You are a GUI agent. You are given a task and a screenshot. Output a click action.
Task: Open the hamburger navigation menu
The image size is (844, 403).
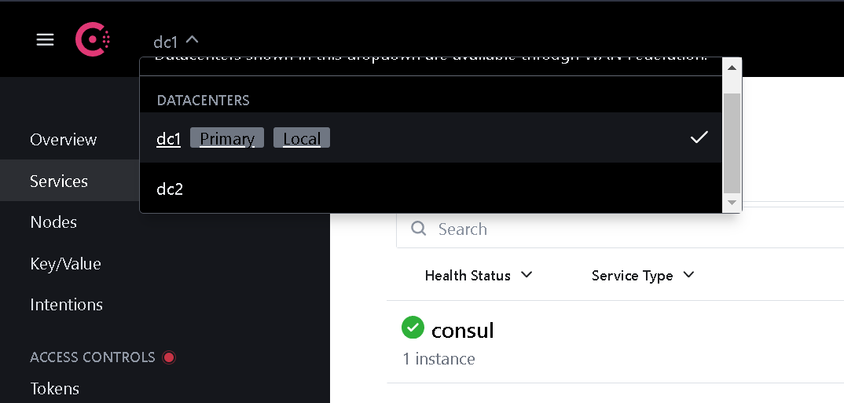point(46,39)
